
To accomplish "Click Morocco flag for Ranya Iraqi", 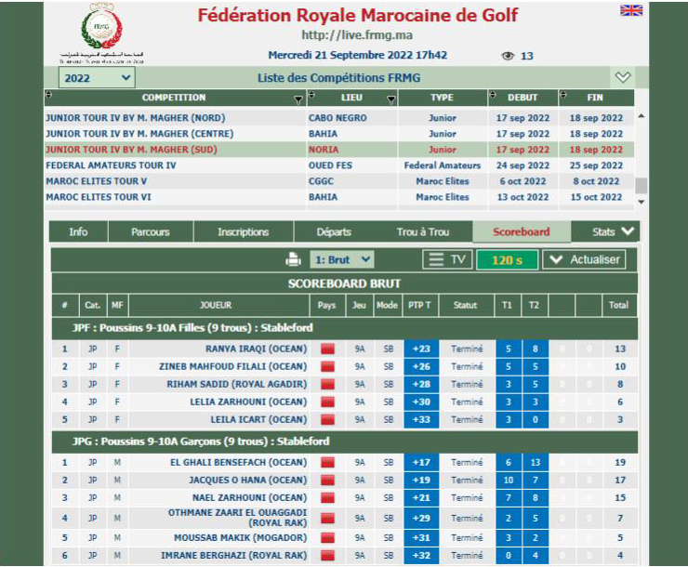I will pos(327,349).
